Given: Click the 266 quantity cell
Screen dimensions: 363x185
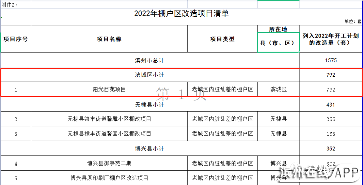Looking at the screenshot, I should pos(330,119).
